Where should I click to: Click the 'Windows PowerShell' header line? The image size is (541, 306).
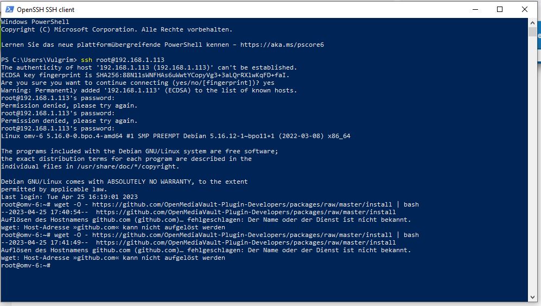(35, 22)
